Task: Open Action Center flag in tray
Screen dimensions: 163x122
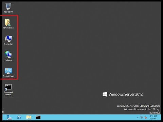Action: 142,117
